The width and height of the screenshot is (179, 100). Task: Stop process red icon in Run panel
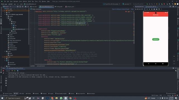3,71
